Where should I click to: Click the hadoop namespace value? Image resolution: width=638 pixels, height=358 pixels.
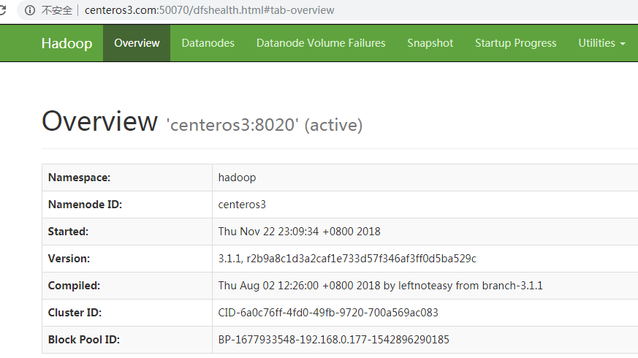237,178
